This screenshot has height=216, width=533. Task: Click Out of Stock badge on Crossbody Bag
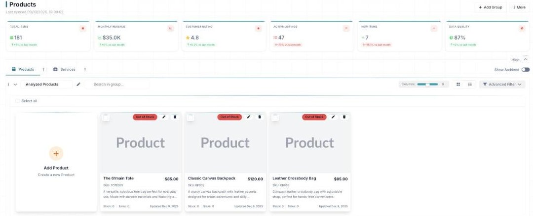point(314,117)
